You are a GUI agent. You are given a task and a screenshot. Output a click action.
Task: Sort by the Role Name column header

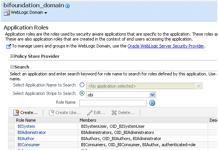coord(46,120)
